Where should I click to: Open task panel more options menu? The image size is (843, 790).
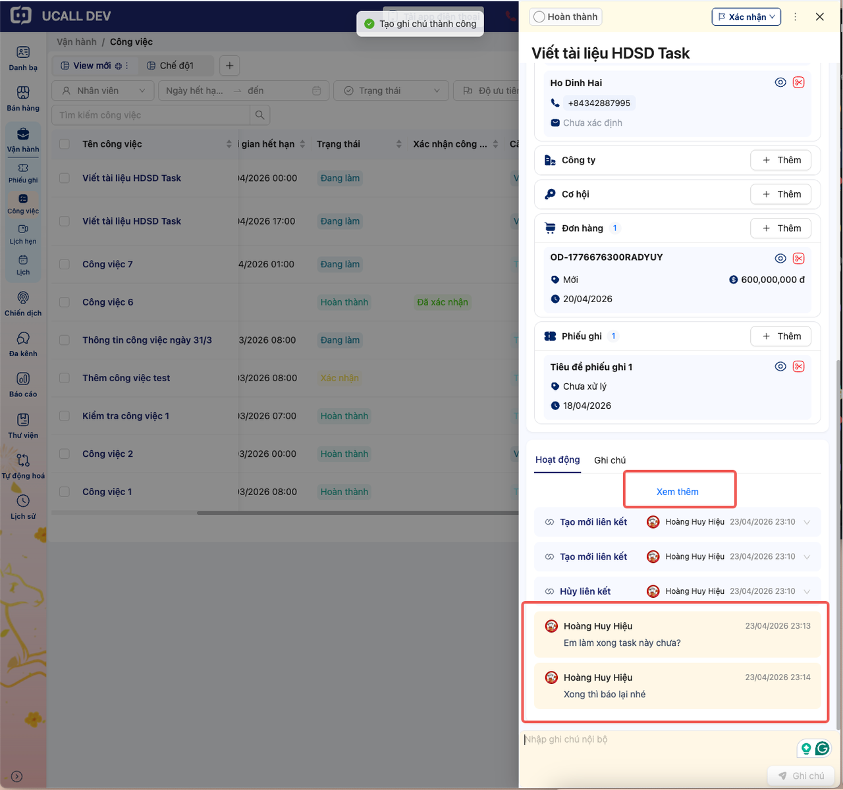(795, 17)
